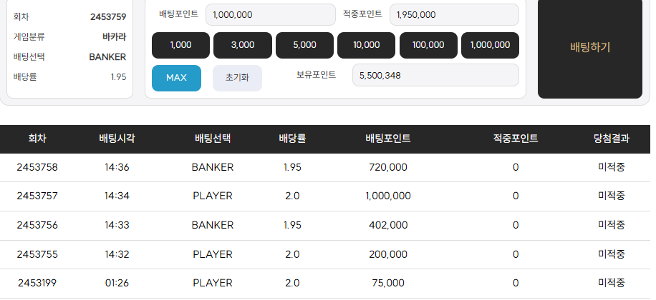656x300 pixels.
Task: Add 1,000,000 points chip button
Action: pyautogui.click(x=490, y=45)
